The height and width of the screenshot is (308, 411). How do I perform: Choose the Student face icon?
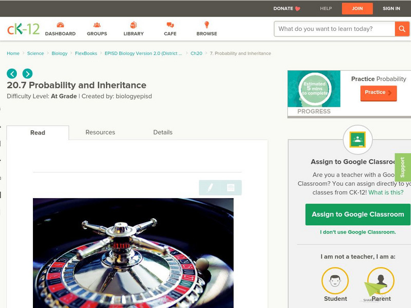point(335,280)
